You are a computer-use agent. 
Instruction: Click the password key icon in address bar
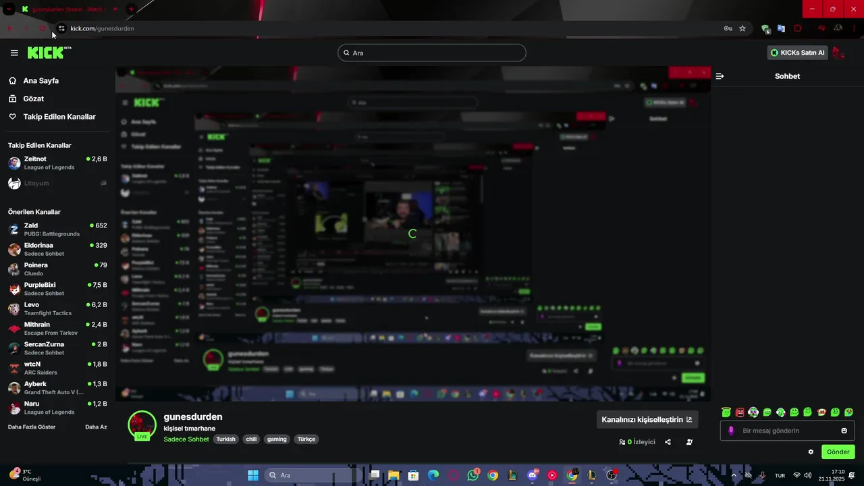[728, 28]
